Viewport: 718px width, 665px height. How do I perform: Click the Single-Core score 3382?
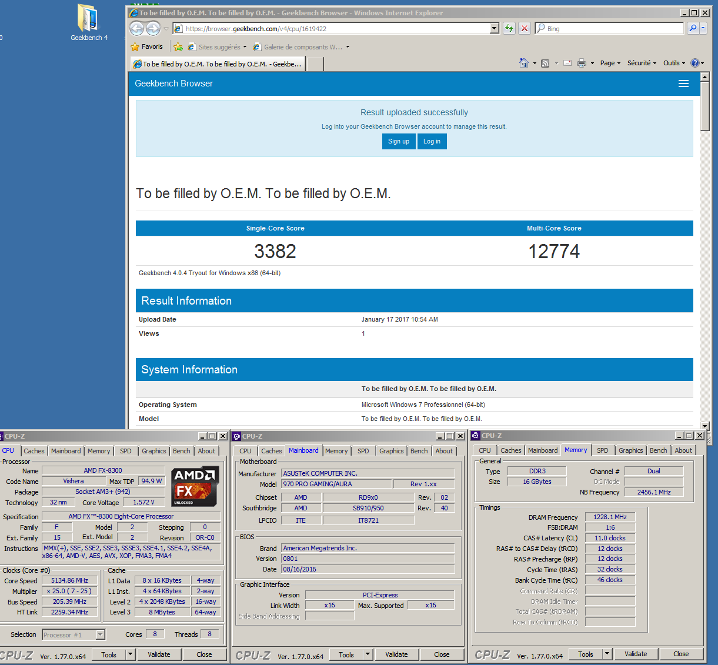(x=275, y=251)
